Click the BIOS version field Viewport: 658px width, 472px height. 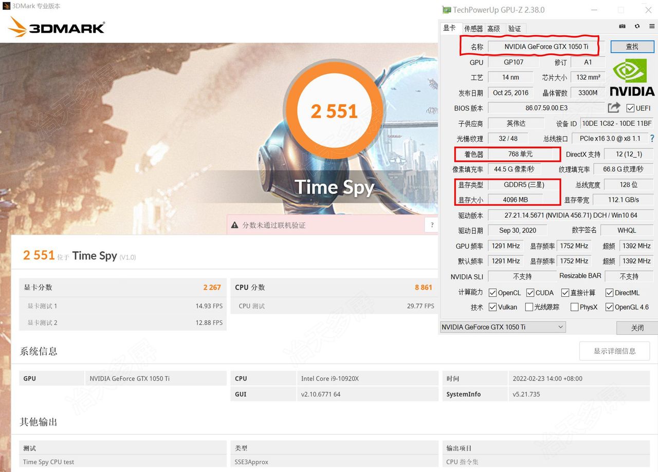coord(546,108)
